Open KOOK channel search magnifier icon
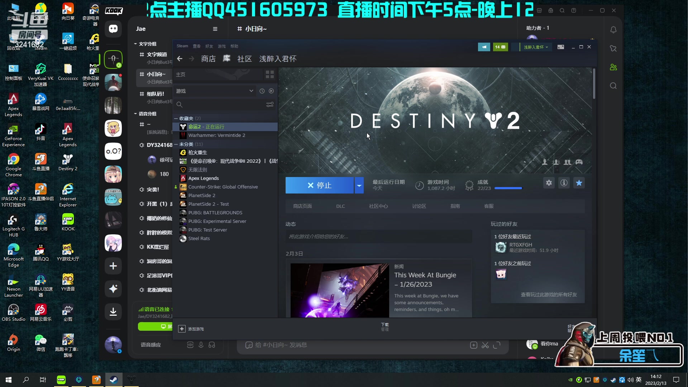The width and height of the screenshot is (688, 387). coord(613,86)
